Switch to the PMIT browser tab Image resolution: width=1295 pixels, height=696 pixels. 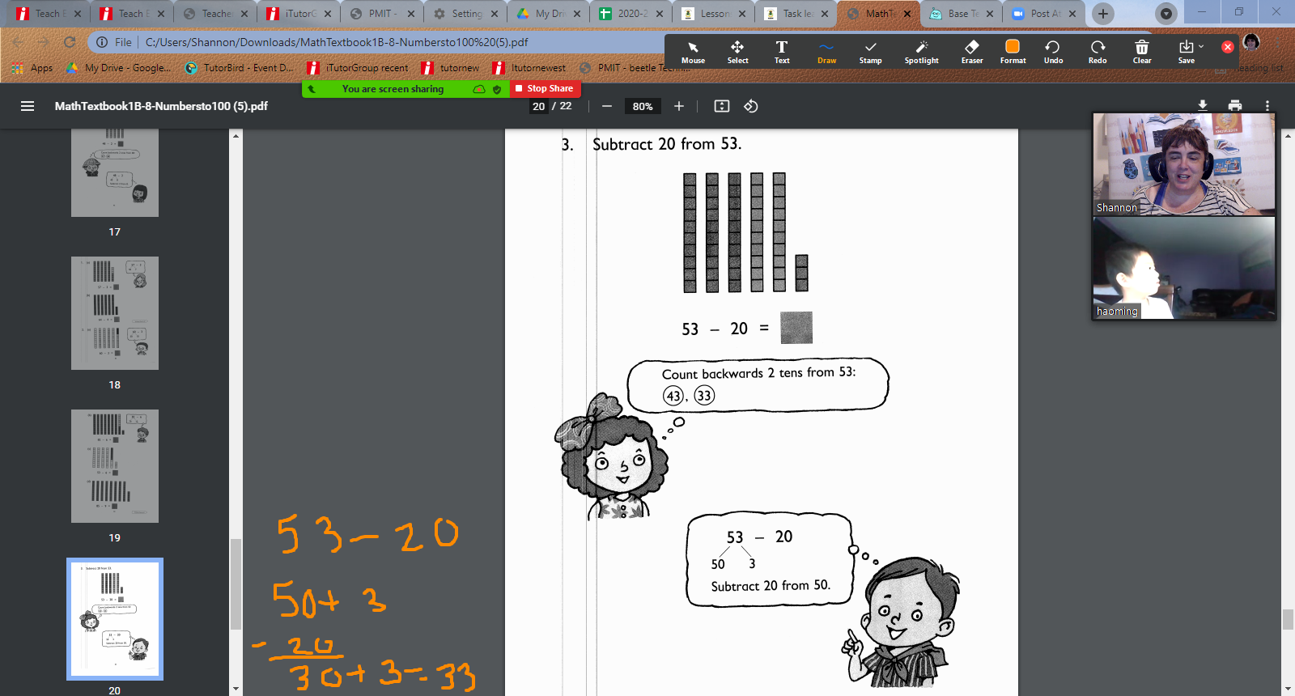[x=382, y=14]
